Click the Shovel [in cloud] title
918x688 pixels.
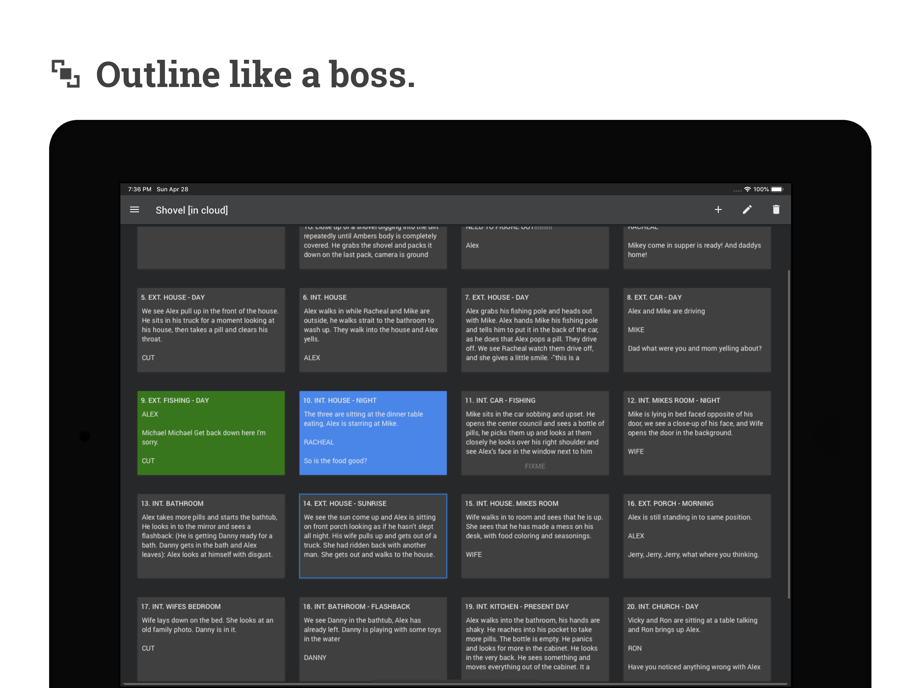click(191, 210)
